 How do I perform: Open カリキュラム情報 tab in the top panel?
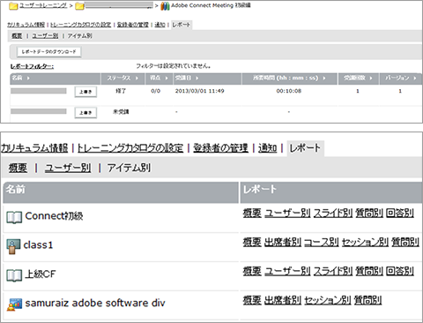click(x=26, y=25)
